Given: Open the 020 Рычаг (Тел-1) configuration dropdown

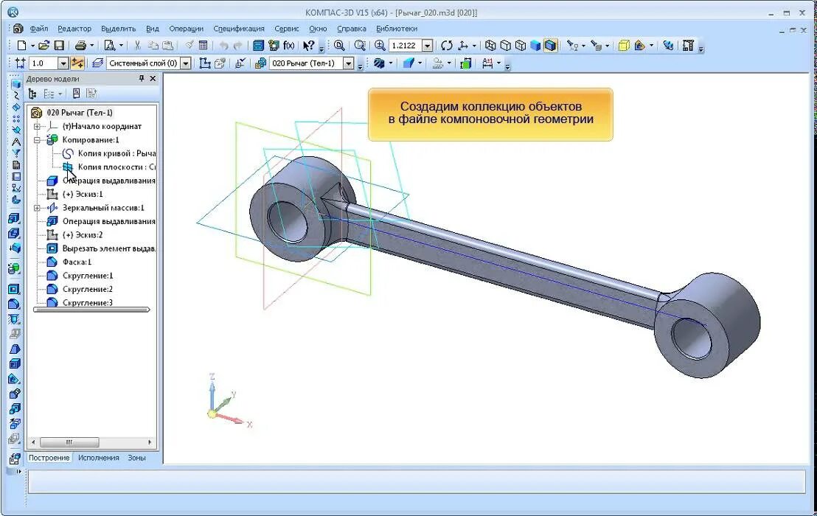Looking at the screenshot, I should coord(349,63).
